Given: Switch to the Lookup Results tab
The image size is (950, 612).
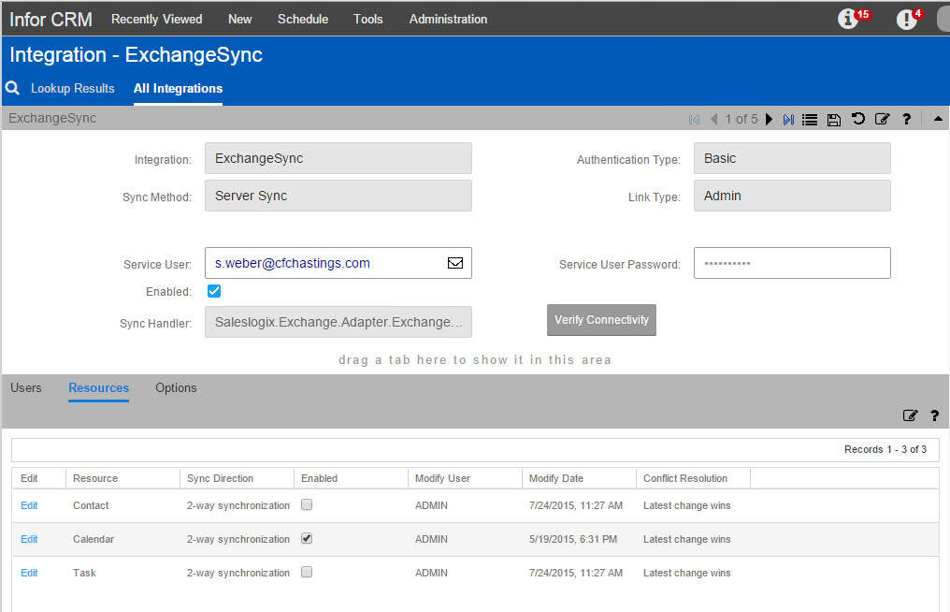Looking at the screenshot, I should tap(73, 89).
